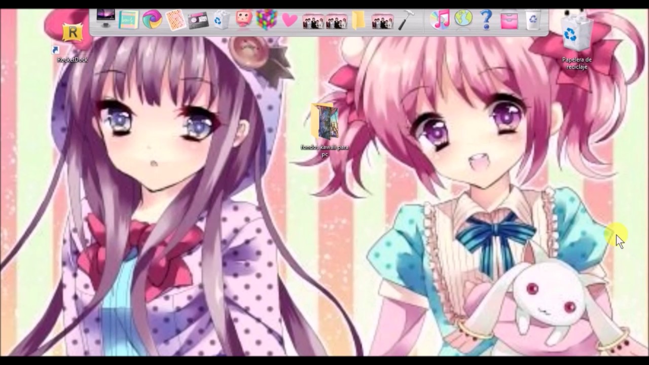Open the hammer tool dock icon
Viewport: 649px width, 365px height.
click(406, 20)
